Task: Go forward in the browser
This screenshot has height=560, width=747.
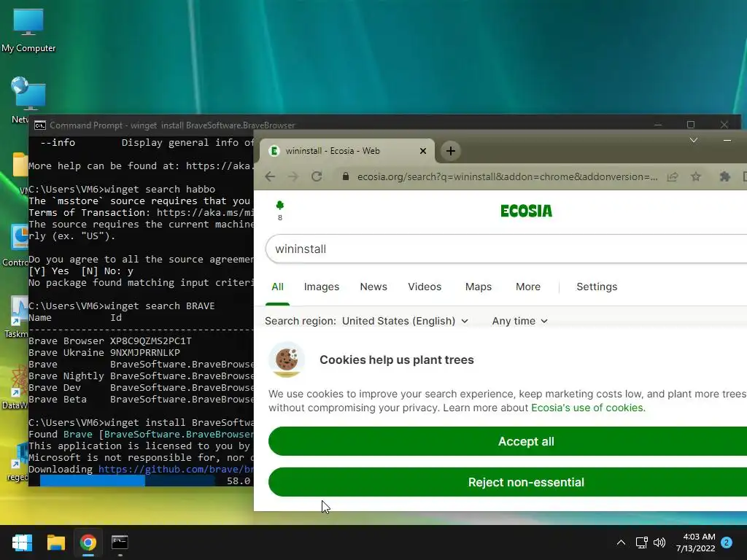Action: pos(293,176)
